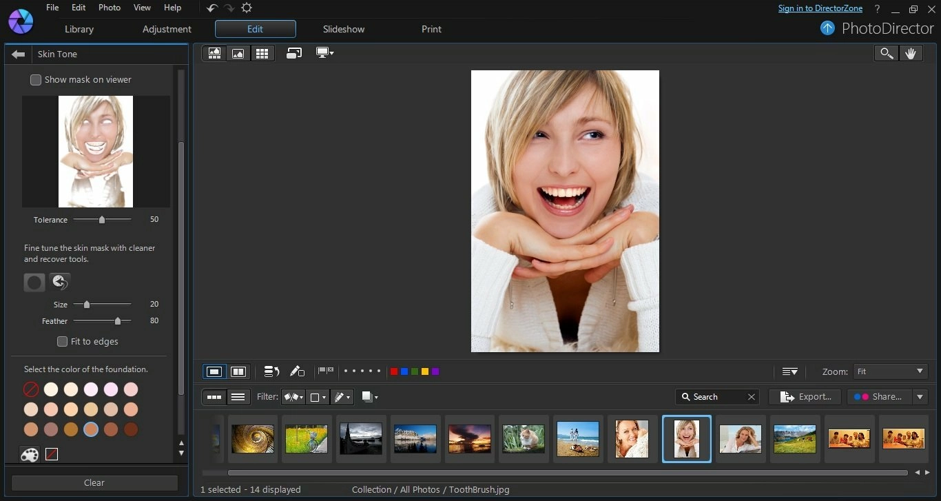
Task: Select the hand pan tool
Action: (911, 53)
